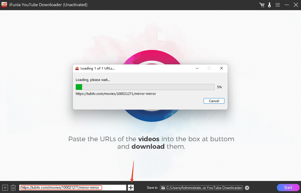Click the loading dialog's small app icon
Viewport: 301px width, 193px height.
[x=77, y=68]
